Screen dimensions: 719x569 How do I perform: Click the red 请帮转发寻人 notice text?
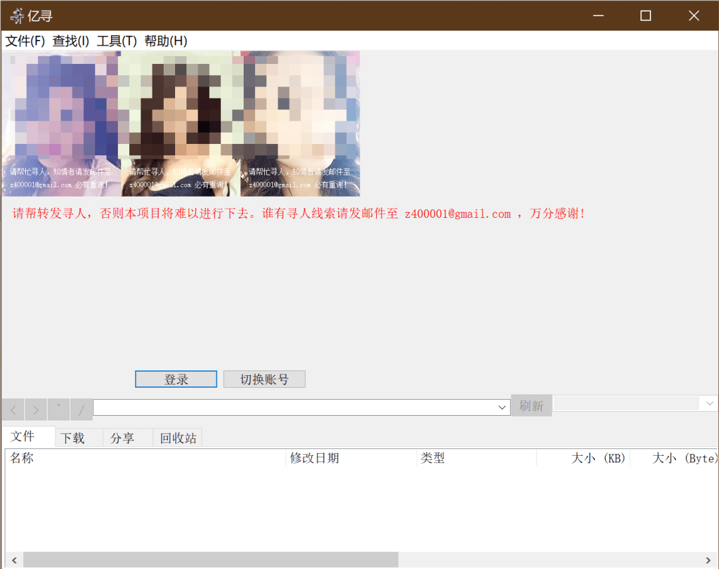[x=298, y=213]
